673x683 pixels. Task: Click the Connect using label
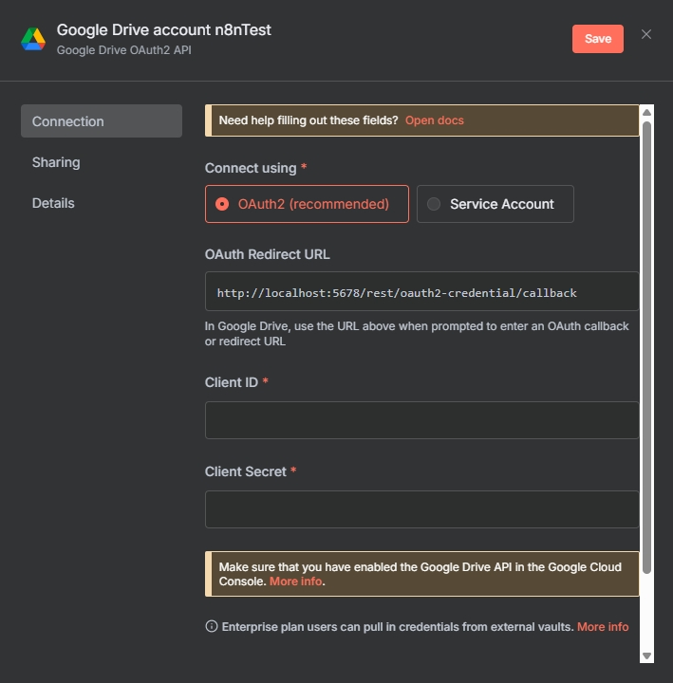click(251, 168)
